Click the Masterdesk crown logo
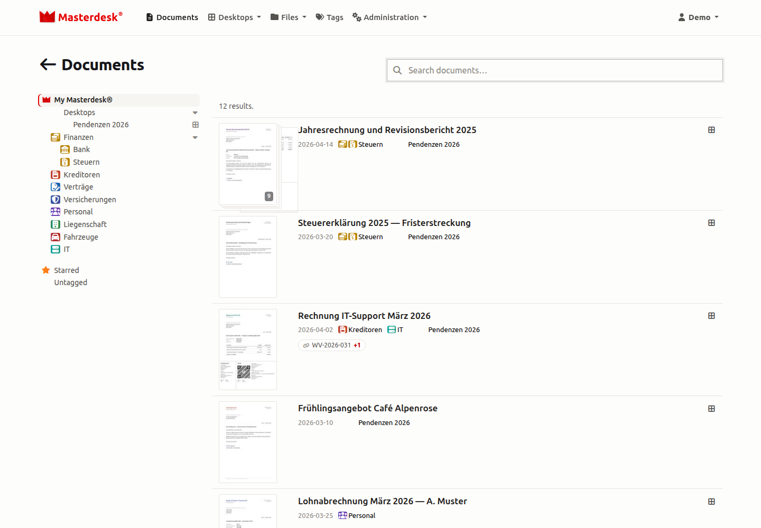 47,17
